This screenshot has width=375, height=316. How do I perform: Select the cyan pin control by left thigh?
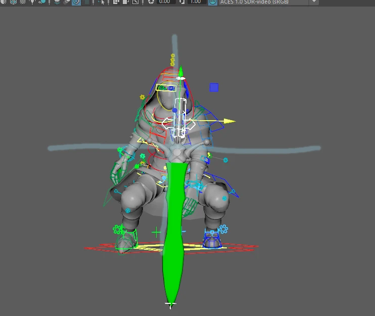[x=116, y=191]
